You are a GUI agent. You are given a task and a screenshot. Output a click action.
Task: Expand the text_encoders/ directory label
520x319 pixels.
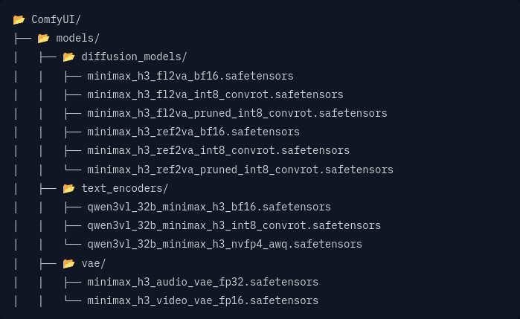coord(125,189)
